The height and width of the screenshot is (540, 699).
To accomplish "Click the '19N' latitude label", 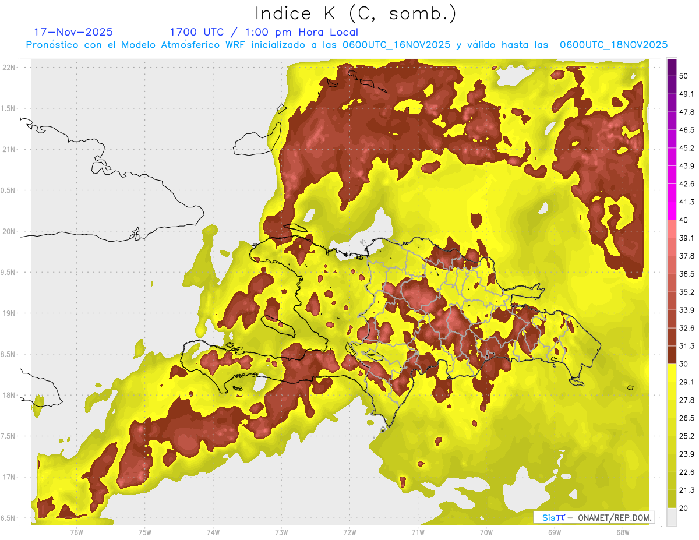I will (x=9, y=313).
